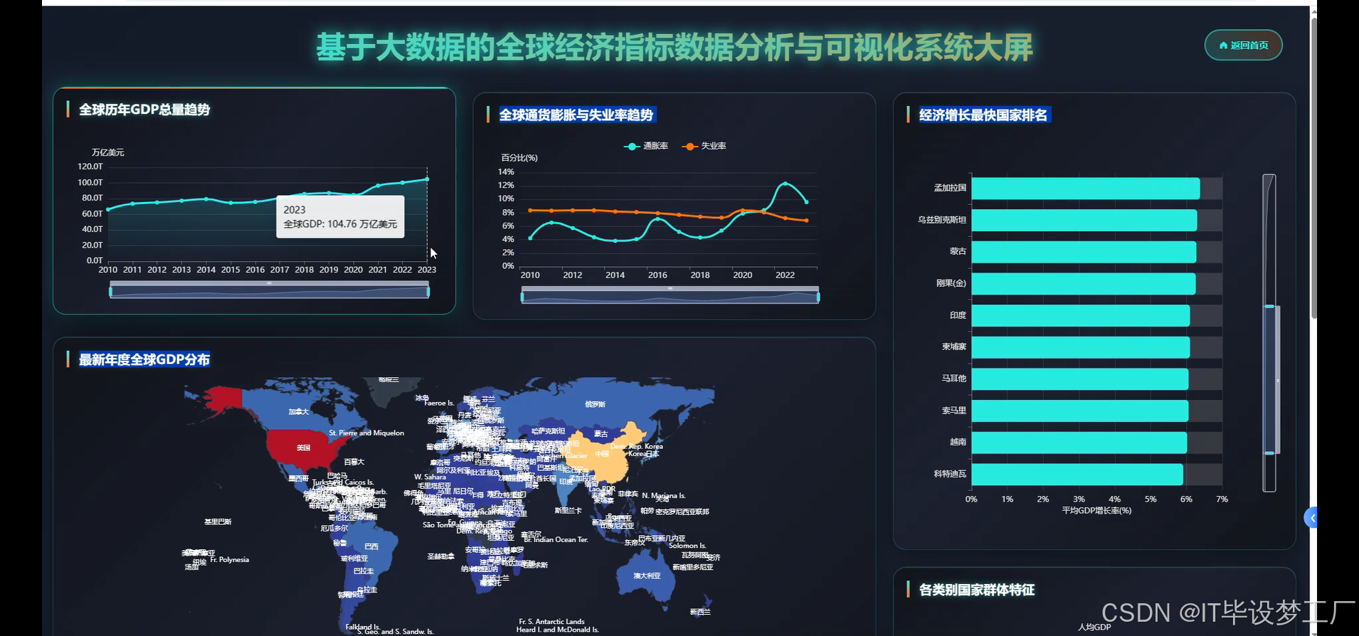
Task: Select the 乌兹别克斯坦 bar
Action: coord(1084,220)
